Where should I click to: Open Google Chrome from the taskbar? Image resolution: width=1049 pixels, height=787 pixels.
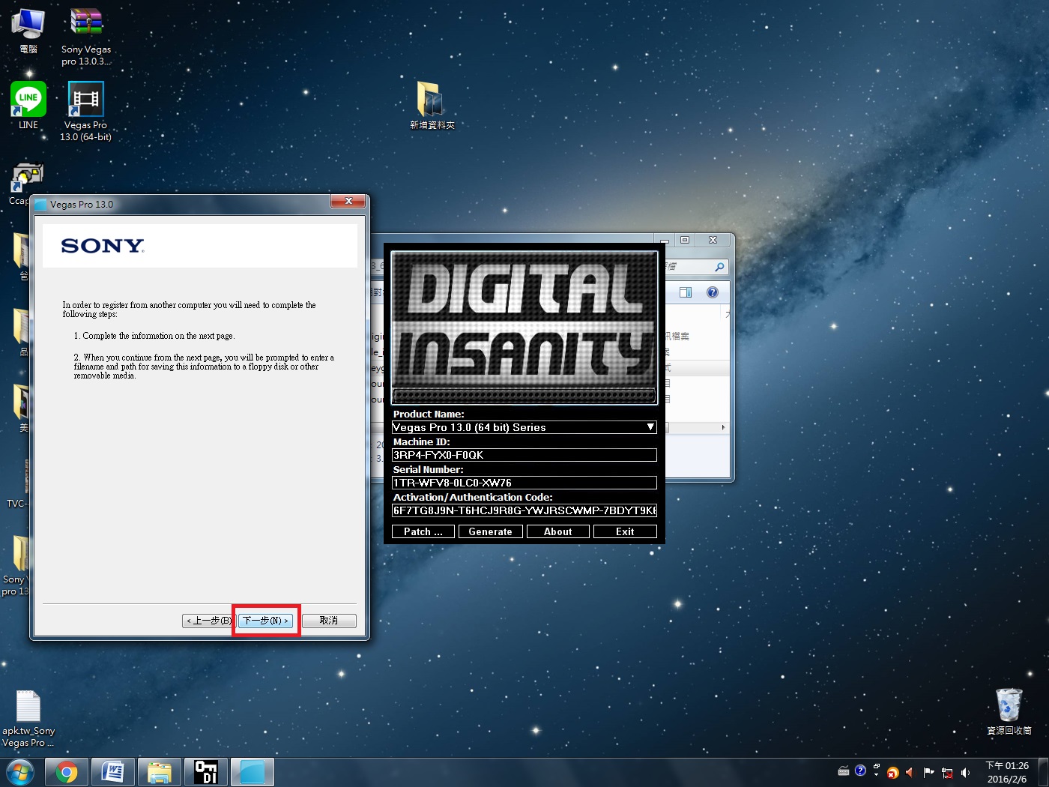click(x=67, y=772)
